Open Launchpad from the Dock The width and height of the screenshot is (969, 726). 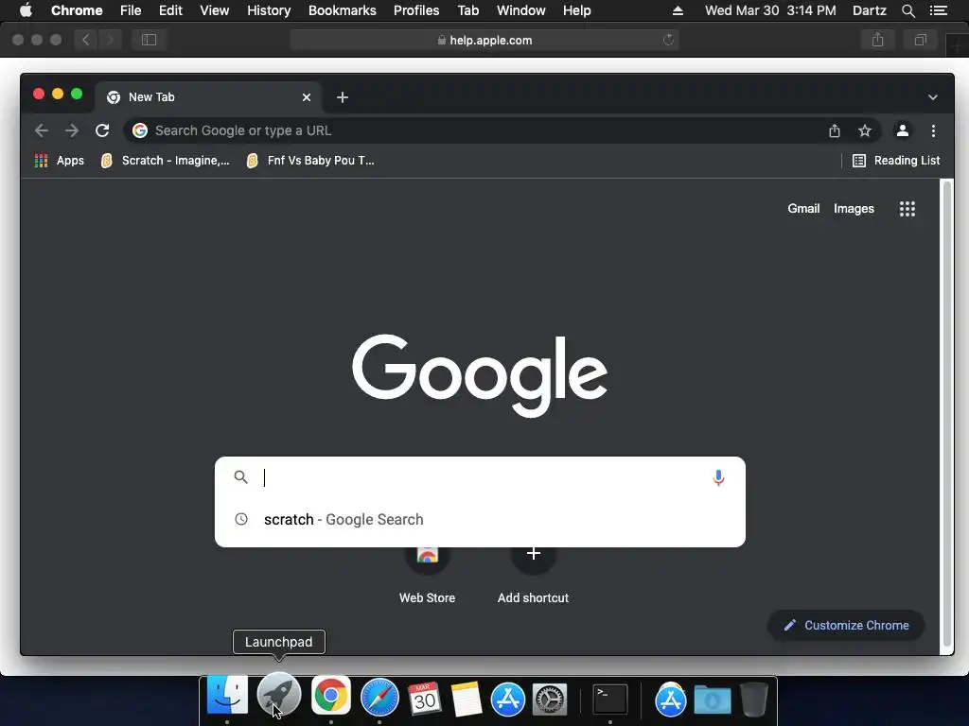tap(279, 695)
